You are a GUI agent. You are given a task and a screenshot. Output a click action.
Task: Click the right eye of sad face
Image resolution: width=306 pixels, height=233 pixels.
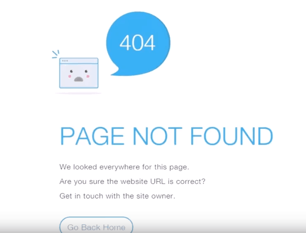tap(86, 72)
